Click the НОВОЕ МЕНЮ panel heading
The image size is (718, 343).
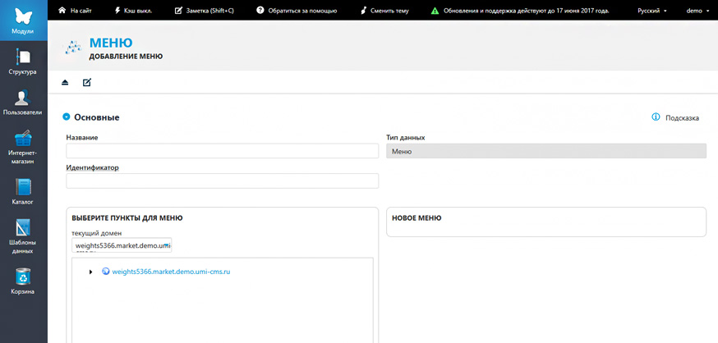[417, 218]
